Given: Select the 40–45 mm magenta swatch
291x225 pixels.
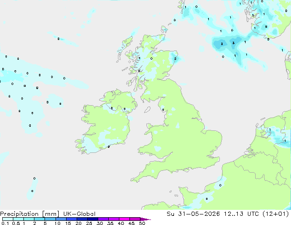Looking at the screenshot, I should point(124,219).
